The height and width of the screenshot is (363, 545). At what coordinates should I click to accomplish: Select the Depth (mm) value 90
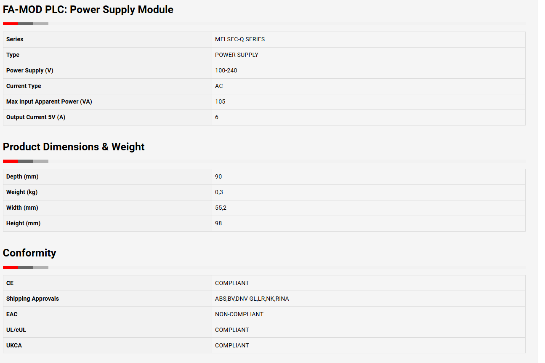click(x=218, y=176)
